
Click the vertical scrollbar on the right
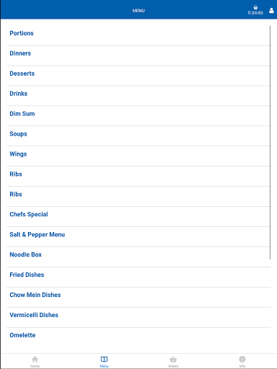coord(271,142)
